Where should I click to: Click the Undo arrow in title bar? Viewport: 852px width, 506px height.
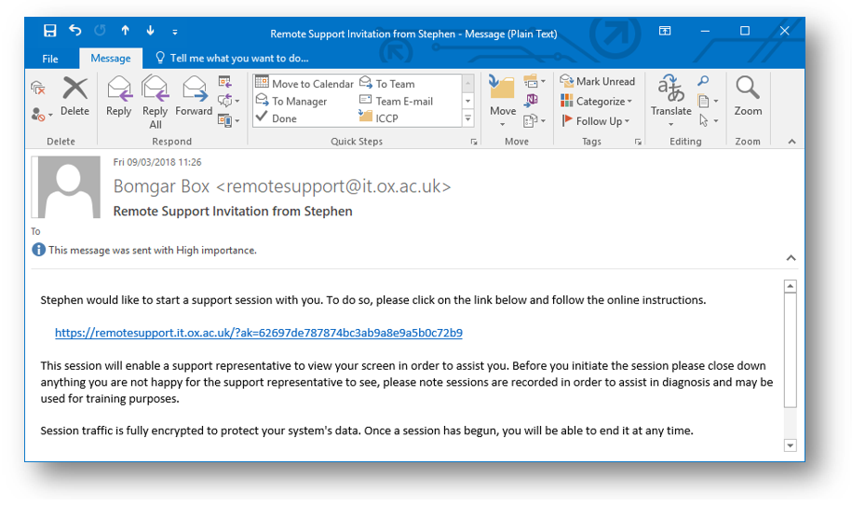coord(75,32)
